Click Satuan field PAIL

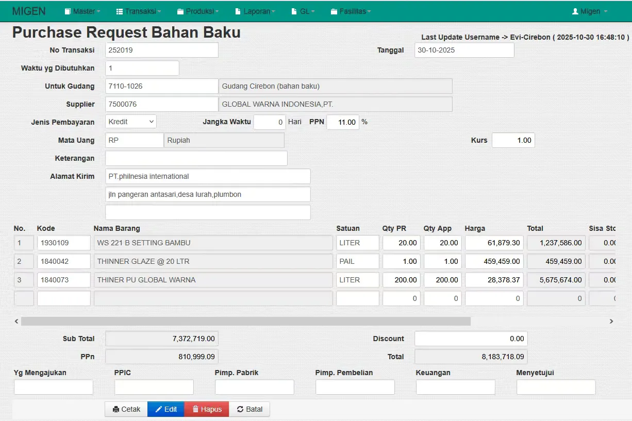[358, 261]
